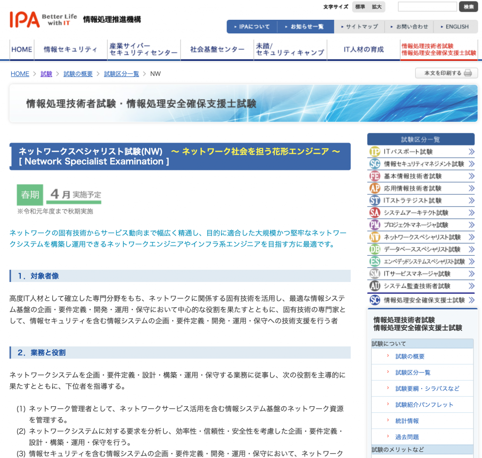
Task: Click the 情報処理技術者試験 page banner image
Action: pos(243,104)
